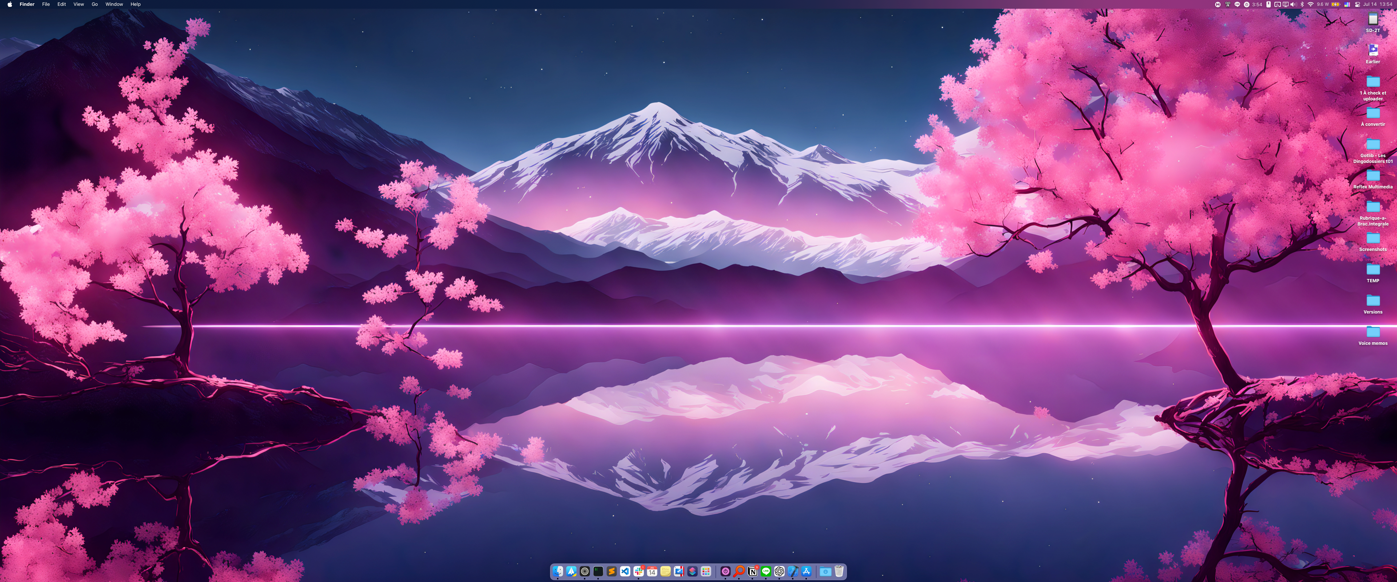
Task: Open ChatGPT app in the dock
Action: point(779,571)
